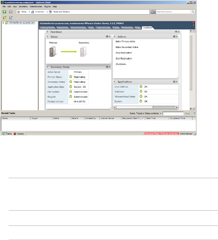Click the Applications horizontal scrollbar thumb
This screenshot has height=240, width=218.
click(x=134, y=107)
